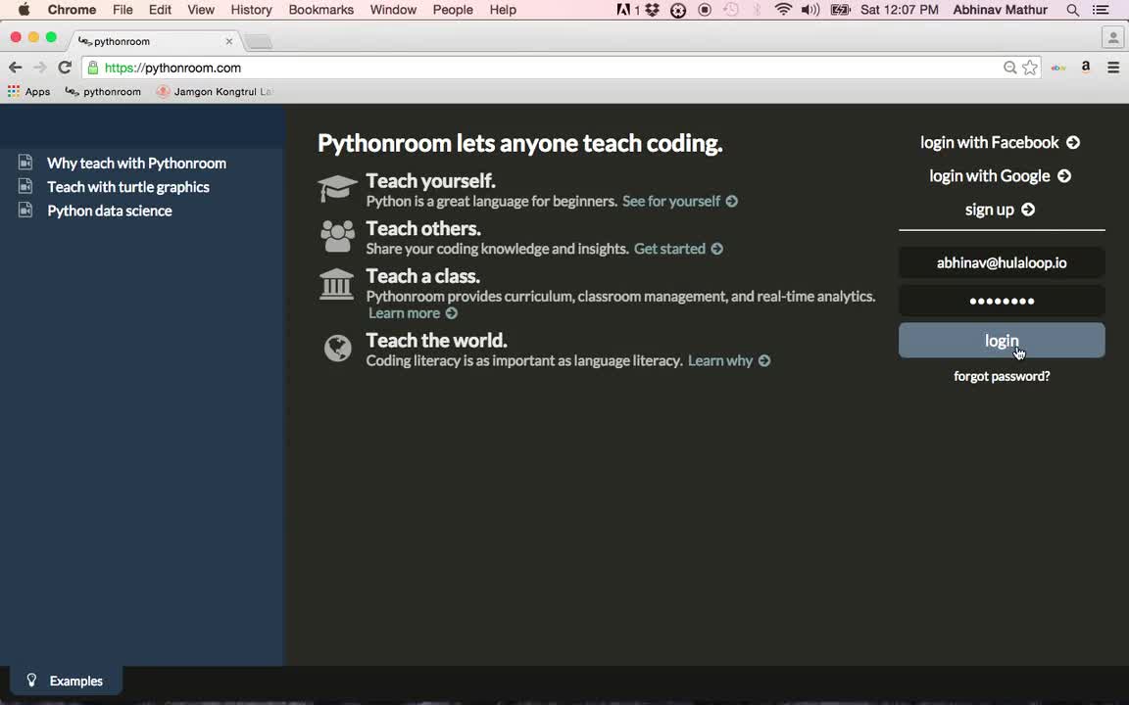Click the Amazon extension icon
The width and height of the screenshot is (1129, 705).
(x=1086, y=67)
